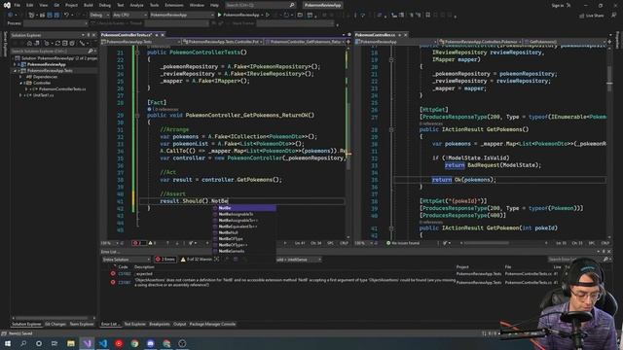The image size is (623, 350).
Task: Close the Solution Explorer panel
Action: point(93,35)
